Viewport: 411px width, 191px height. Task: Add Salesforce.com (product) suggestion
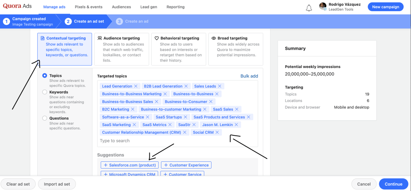[130, 165]
